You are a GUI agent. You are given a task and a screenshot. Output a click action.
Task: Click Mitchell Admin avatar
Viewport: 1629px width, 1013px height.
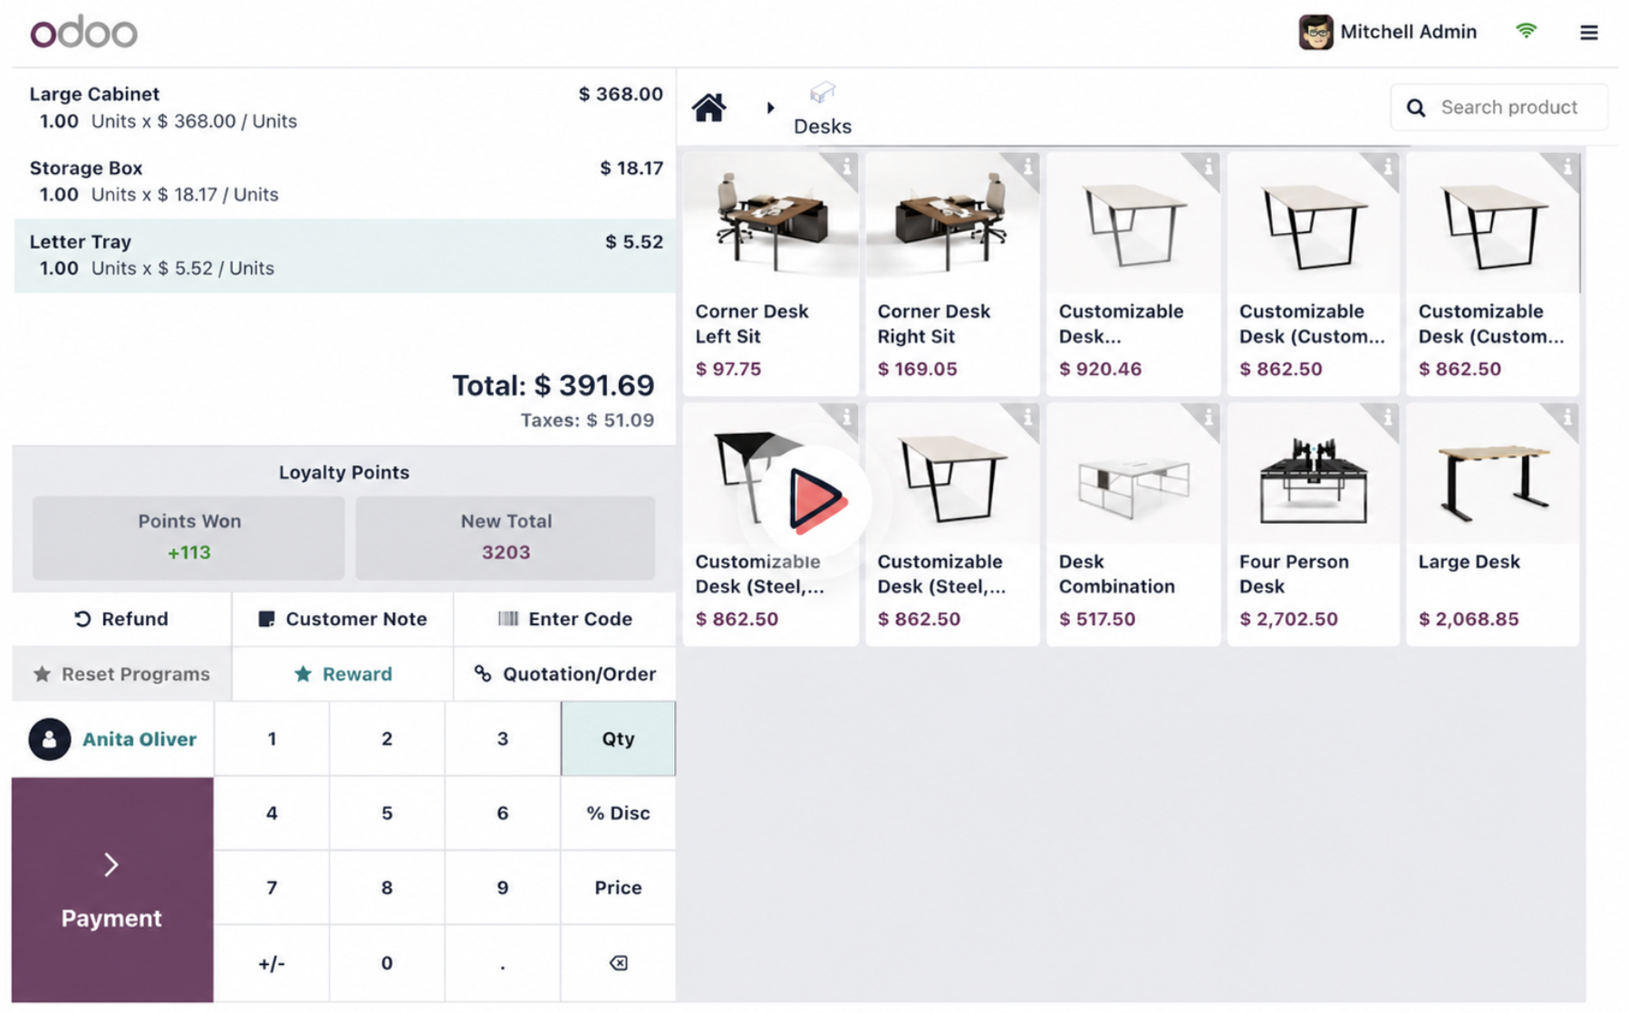click(x=1315, y=33)
